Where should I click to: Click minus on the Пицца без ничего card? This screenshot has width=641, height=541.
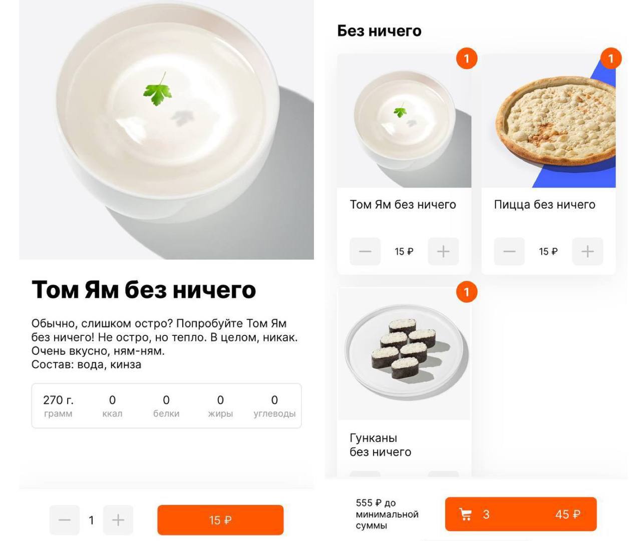point(509,251)
